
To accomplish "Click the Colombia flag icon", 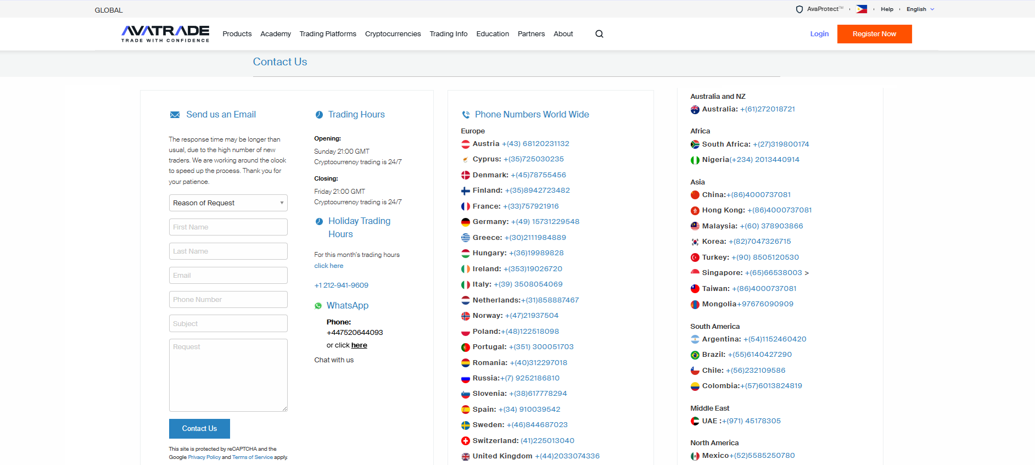I will pos(695,386).
